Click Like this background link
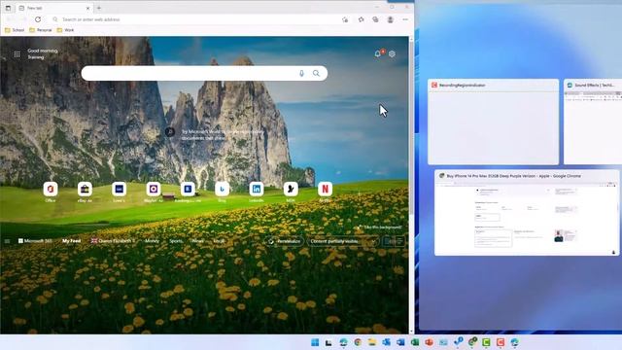 [x=380, y=227]
